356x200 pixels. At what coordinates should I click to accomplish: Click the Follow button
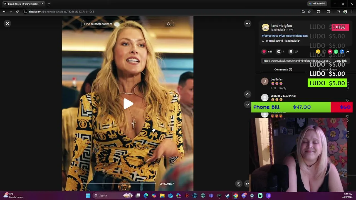(340, 27)
